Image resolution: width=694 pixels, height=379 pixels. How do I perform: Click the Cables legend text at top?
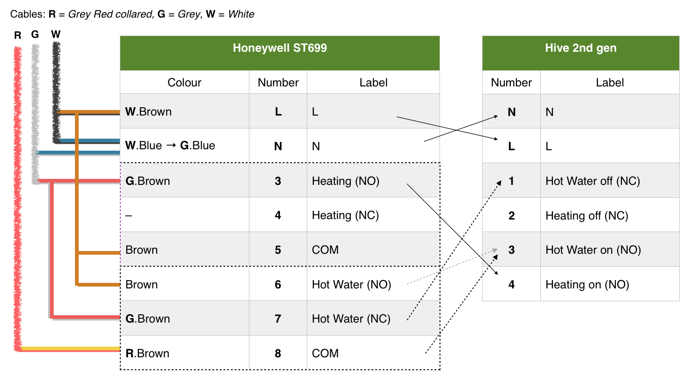[x=132, y=14]
